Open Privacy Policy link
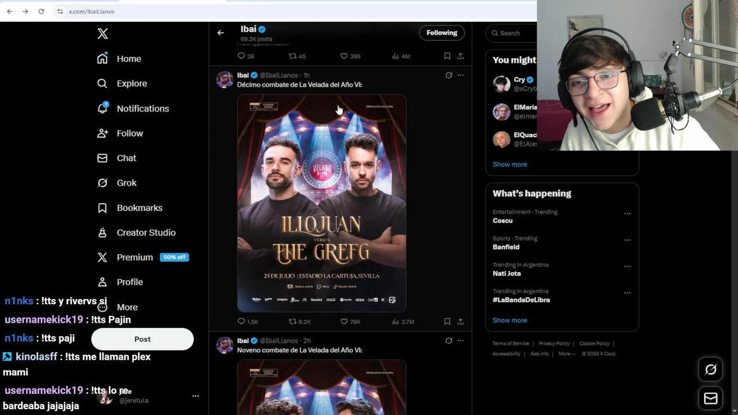 (x=554, y=344)
